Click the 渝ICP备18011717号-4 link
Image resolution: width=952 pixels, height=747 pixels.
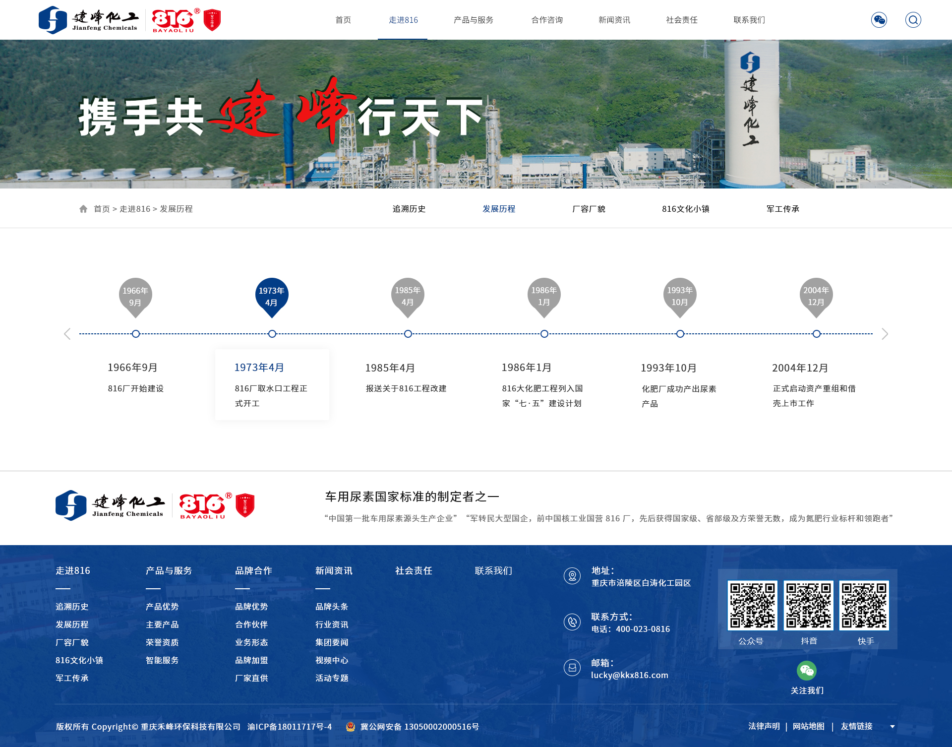(x=290, y=727)
